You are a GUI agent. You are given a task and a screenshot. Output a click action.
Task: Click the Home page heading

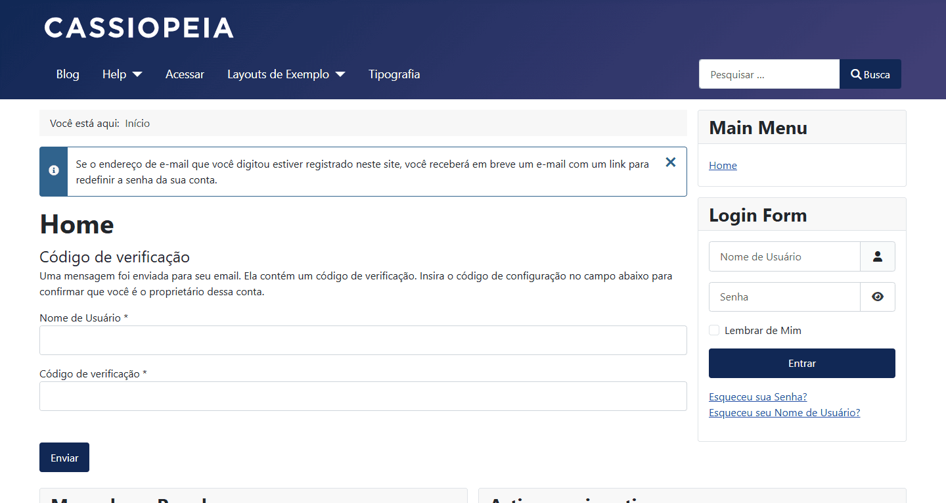[77, 224]
